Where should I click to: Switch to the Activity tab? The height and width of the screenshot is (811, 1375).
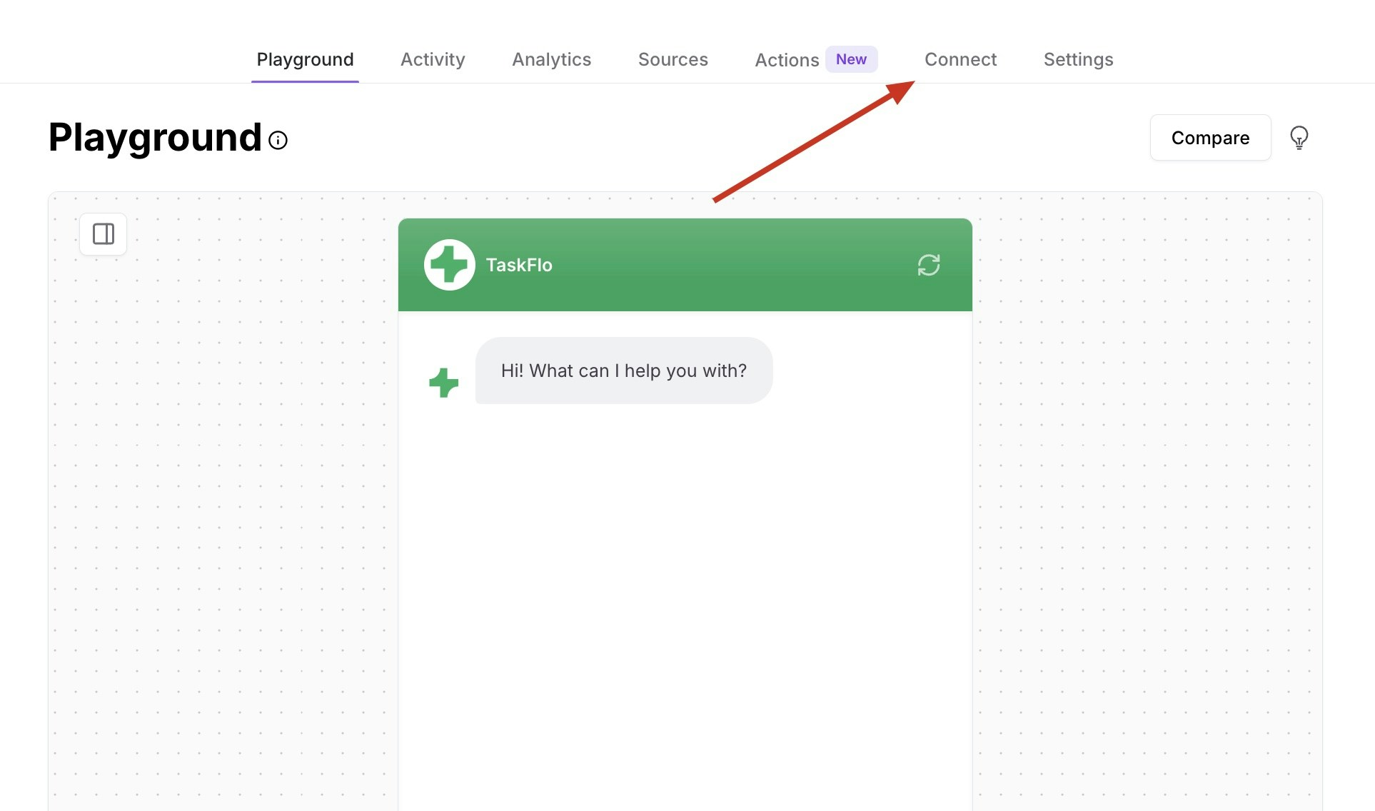coord(433,59)
